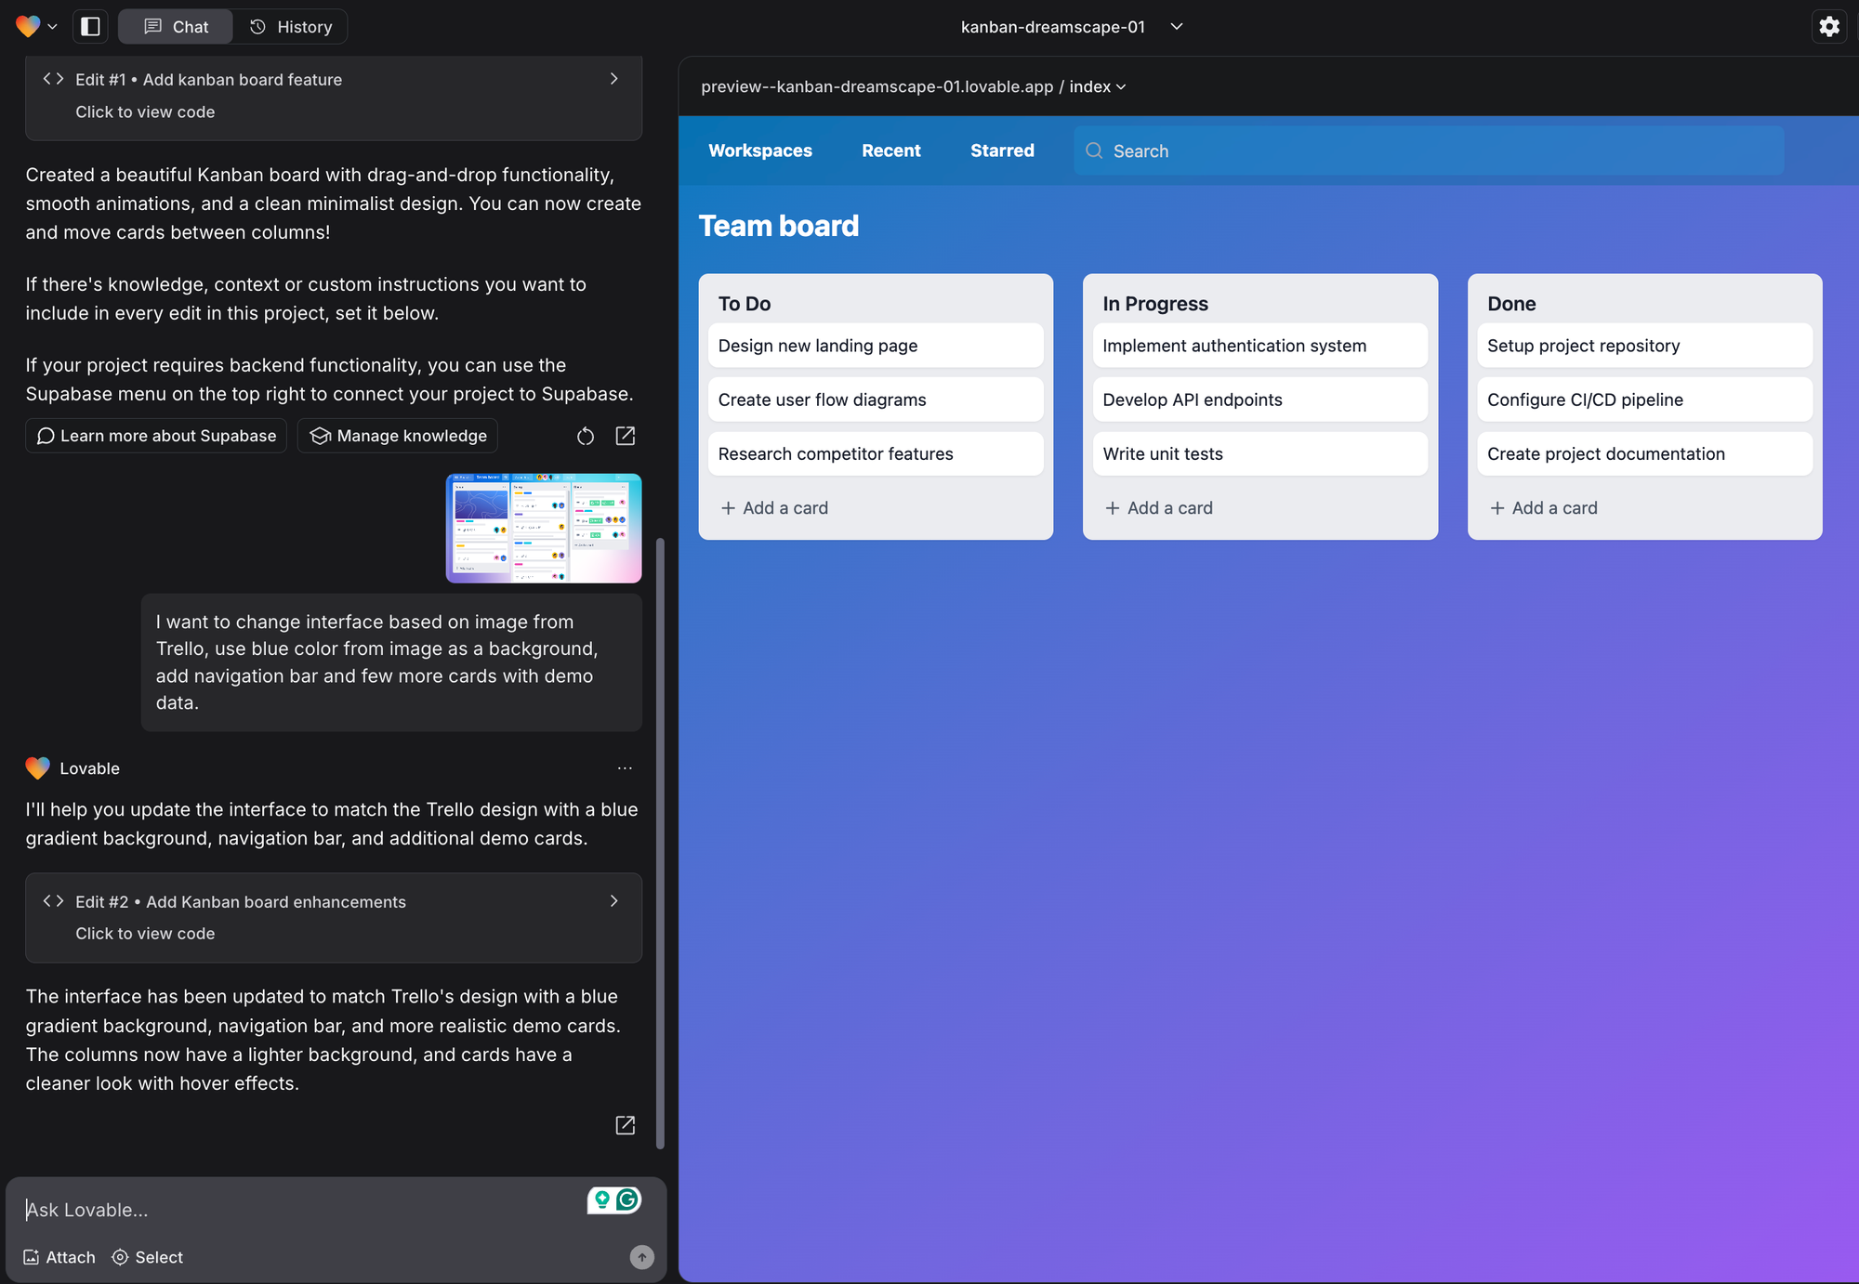Click Learn more about Supabase
Viewport: 1859px width, 1284px height.
pos(156,436)
